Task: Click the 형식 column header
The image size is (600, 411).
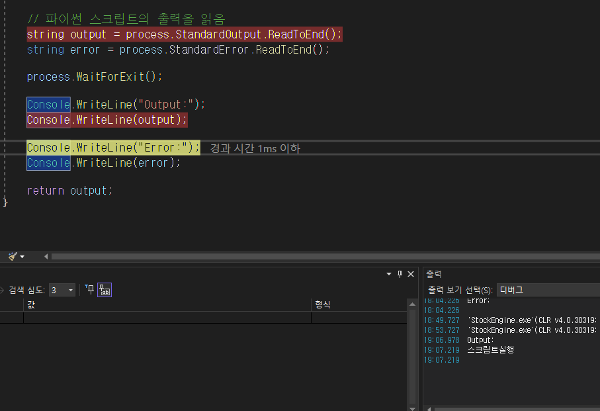Action: point(359,304)
